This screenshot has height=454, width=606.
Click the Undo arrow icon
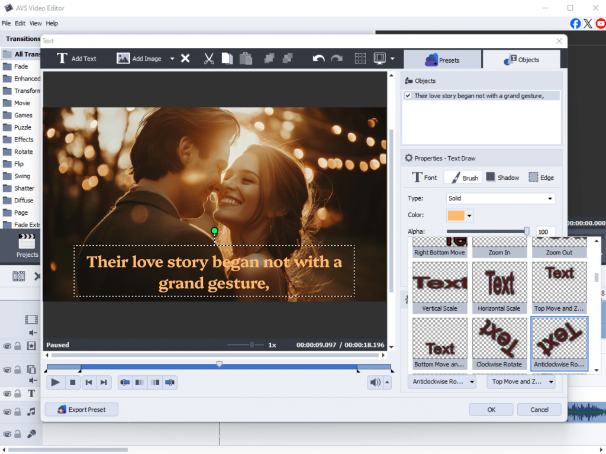[x=318, y=59]
